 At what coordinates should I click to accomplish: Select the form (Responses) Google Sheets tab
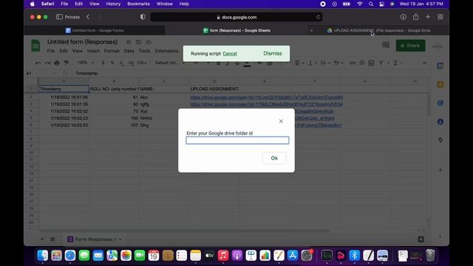pyautogui.click(x=236, y=30)
